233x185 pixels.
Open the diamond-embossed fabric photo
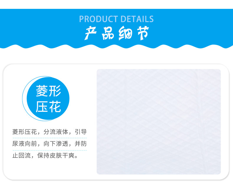click(159, 122)
